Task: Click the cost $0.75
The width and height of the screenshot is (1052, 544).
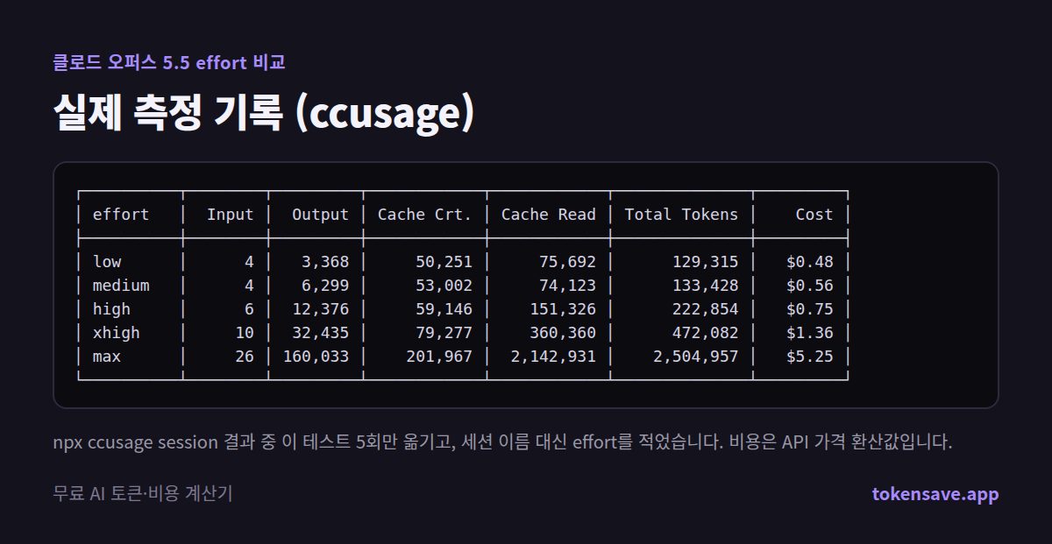Action: [809, 308]
